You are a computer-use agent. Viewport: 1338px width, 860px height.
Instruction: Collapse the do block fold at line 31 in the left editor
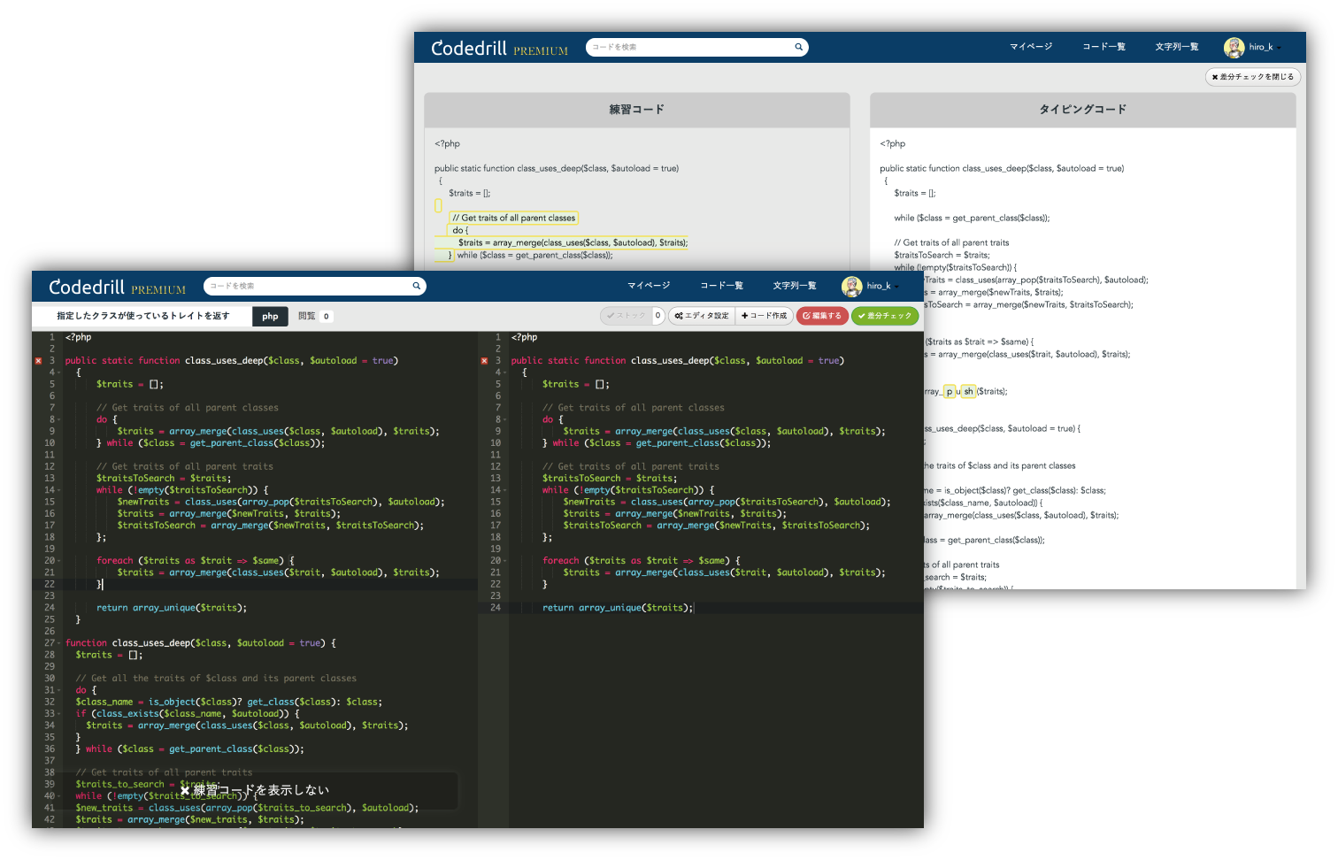click(x=58, y=690)
